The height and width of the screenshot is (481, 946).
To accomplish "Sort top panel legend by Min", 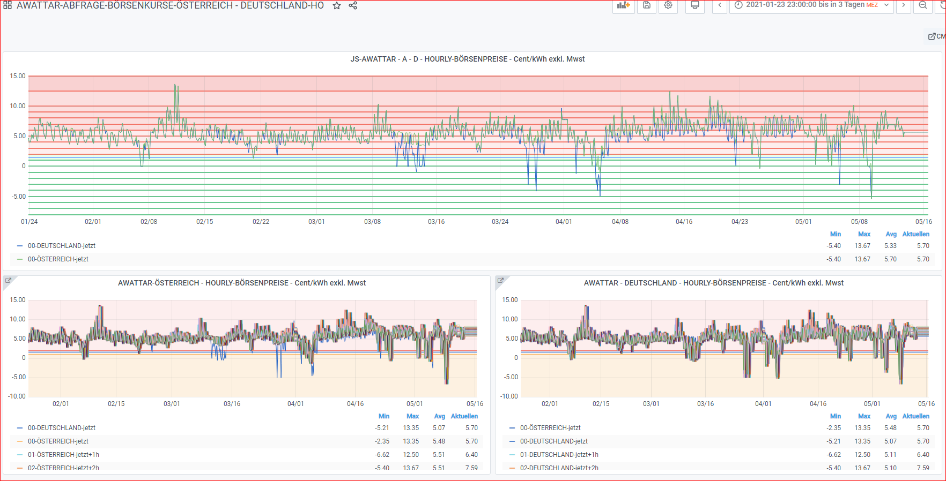I will 836,234.
